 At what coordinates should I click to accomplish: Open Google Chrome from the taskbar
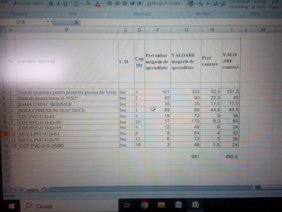pyautogui.click(x=144, y=205)
